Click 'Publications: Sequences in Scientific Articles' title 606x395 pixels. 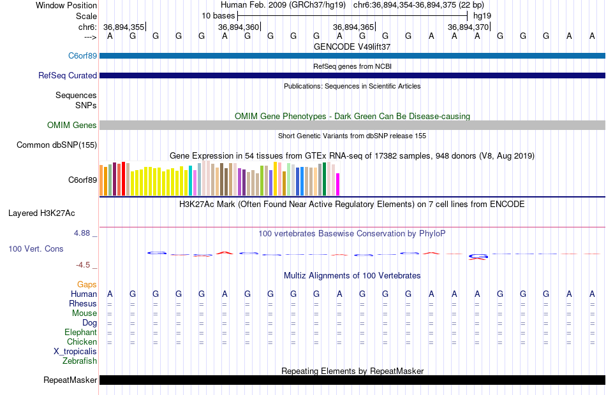(x=352, y=86)
